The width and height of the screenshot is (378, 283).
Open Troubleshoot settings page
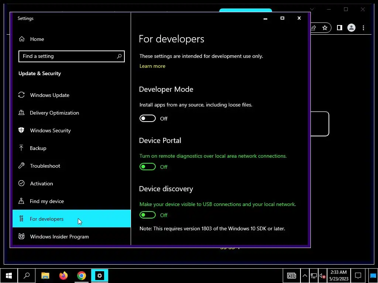point(72,166)
